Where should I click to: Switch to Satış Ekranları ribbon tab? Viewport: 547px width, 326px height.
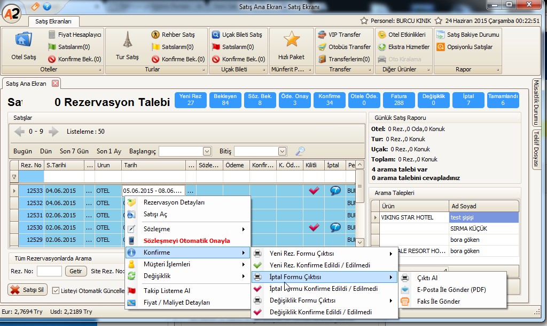tap(53, 21)
